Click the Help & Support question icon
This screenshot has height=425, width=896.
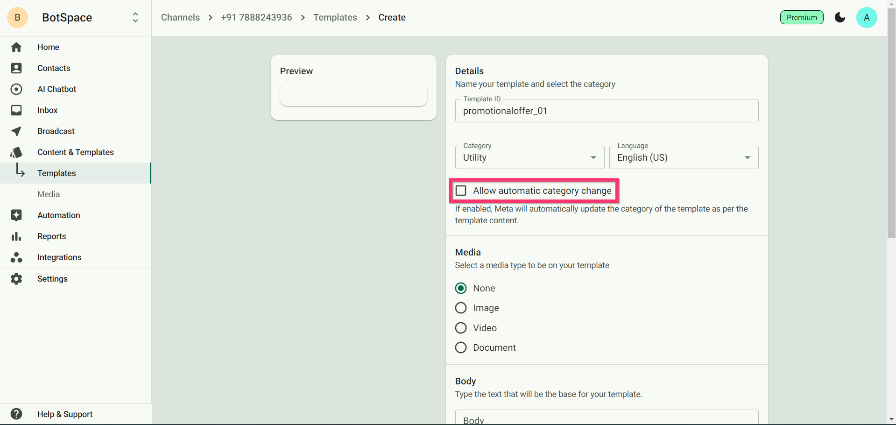pos(16,414)
